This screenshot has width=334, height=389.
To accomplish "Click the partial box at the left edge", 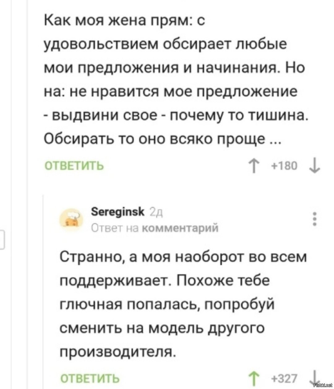I will [2, 239].
